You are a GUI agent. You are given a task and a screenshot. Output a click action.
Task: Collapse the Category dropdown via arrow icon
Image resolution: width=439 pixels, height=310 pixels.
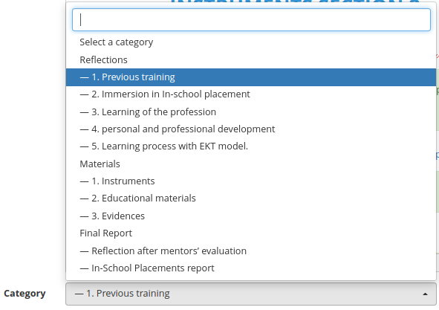coord(425,294)
